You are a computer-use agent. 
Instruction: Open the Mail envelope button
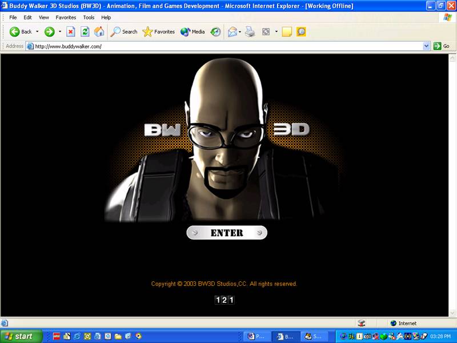click(232, 31)
